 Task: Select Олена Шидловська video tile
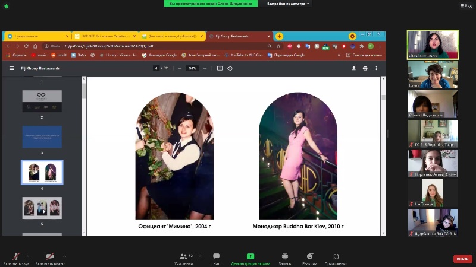[x=433, y=104]
